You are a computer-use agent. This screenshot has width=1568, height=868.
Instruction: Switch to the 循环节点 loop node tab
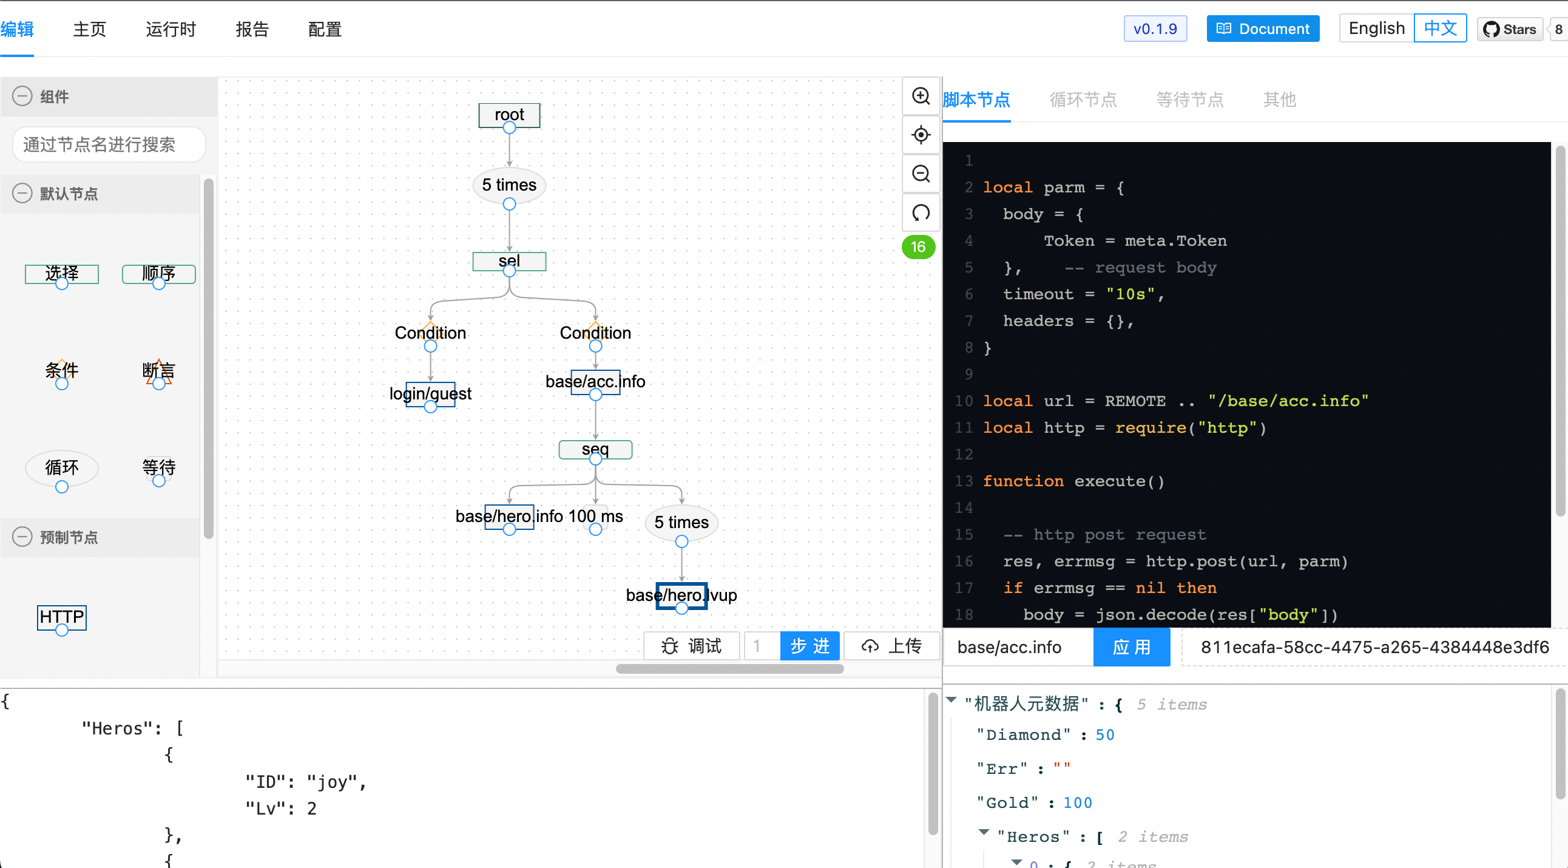click(x=1084, y=100)
